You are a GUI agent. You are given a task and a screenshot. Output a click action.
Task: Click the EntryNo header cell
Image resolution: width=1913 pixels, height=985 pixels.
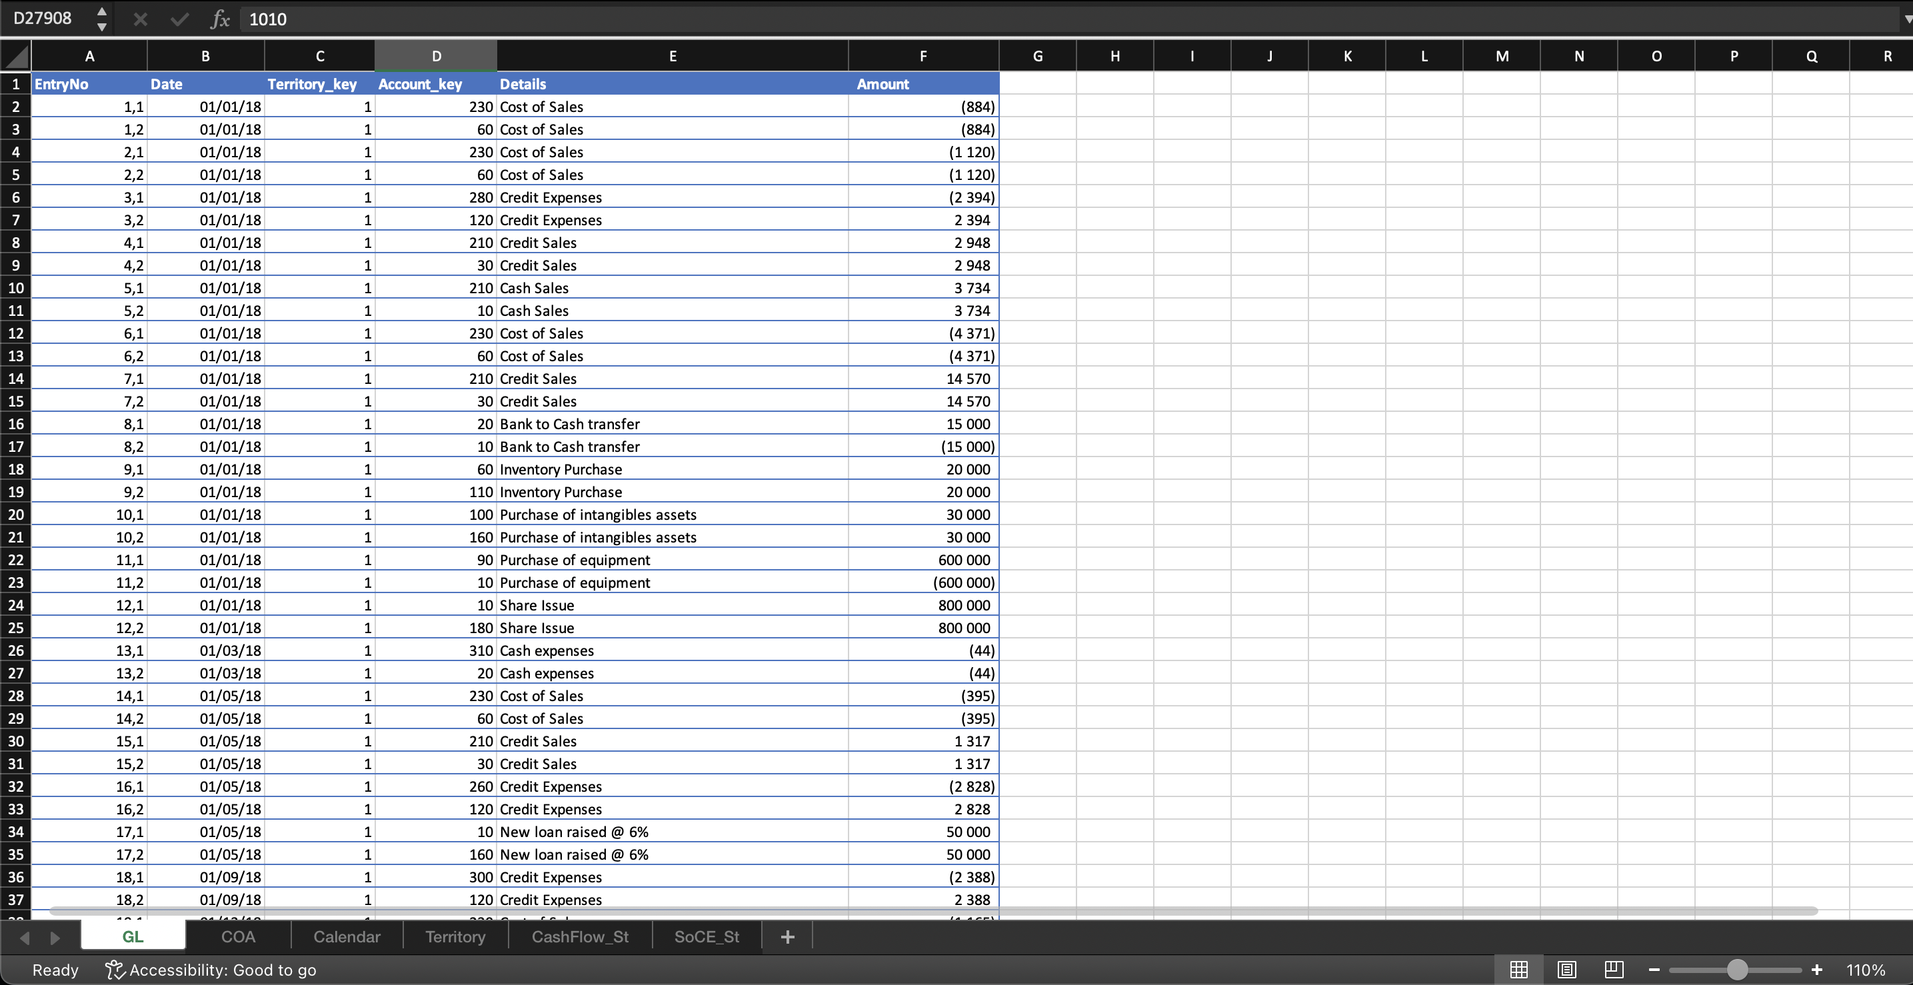tap(89, 84)
